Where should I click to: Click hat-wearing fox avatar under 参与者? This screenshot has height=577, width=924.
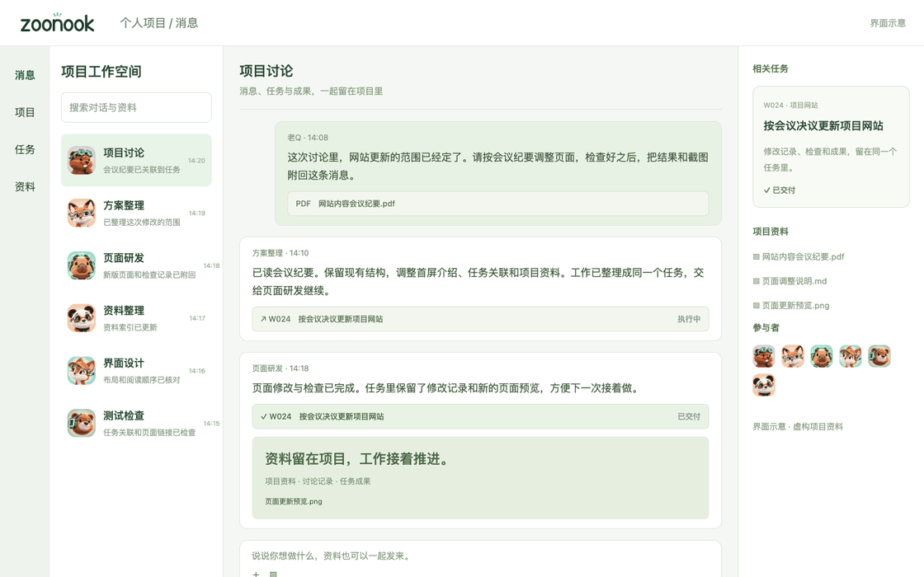pos(851,356)
